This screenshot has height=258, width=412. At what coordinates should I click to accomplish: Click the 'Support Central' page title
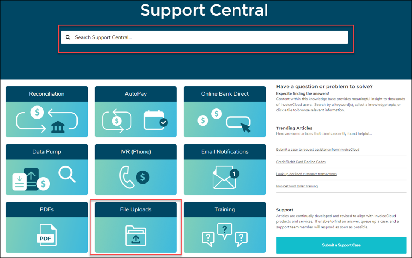(204, 10)
